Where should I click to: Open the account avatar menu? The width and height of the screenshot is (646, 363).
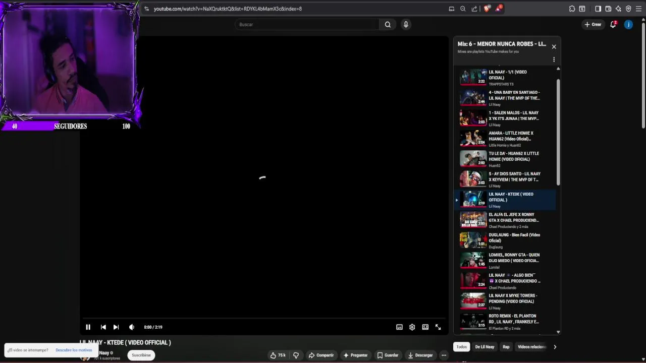(x=628, y=24)
